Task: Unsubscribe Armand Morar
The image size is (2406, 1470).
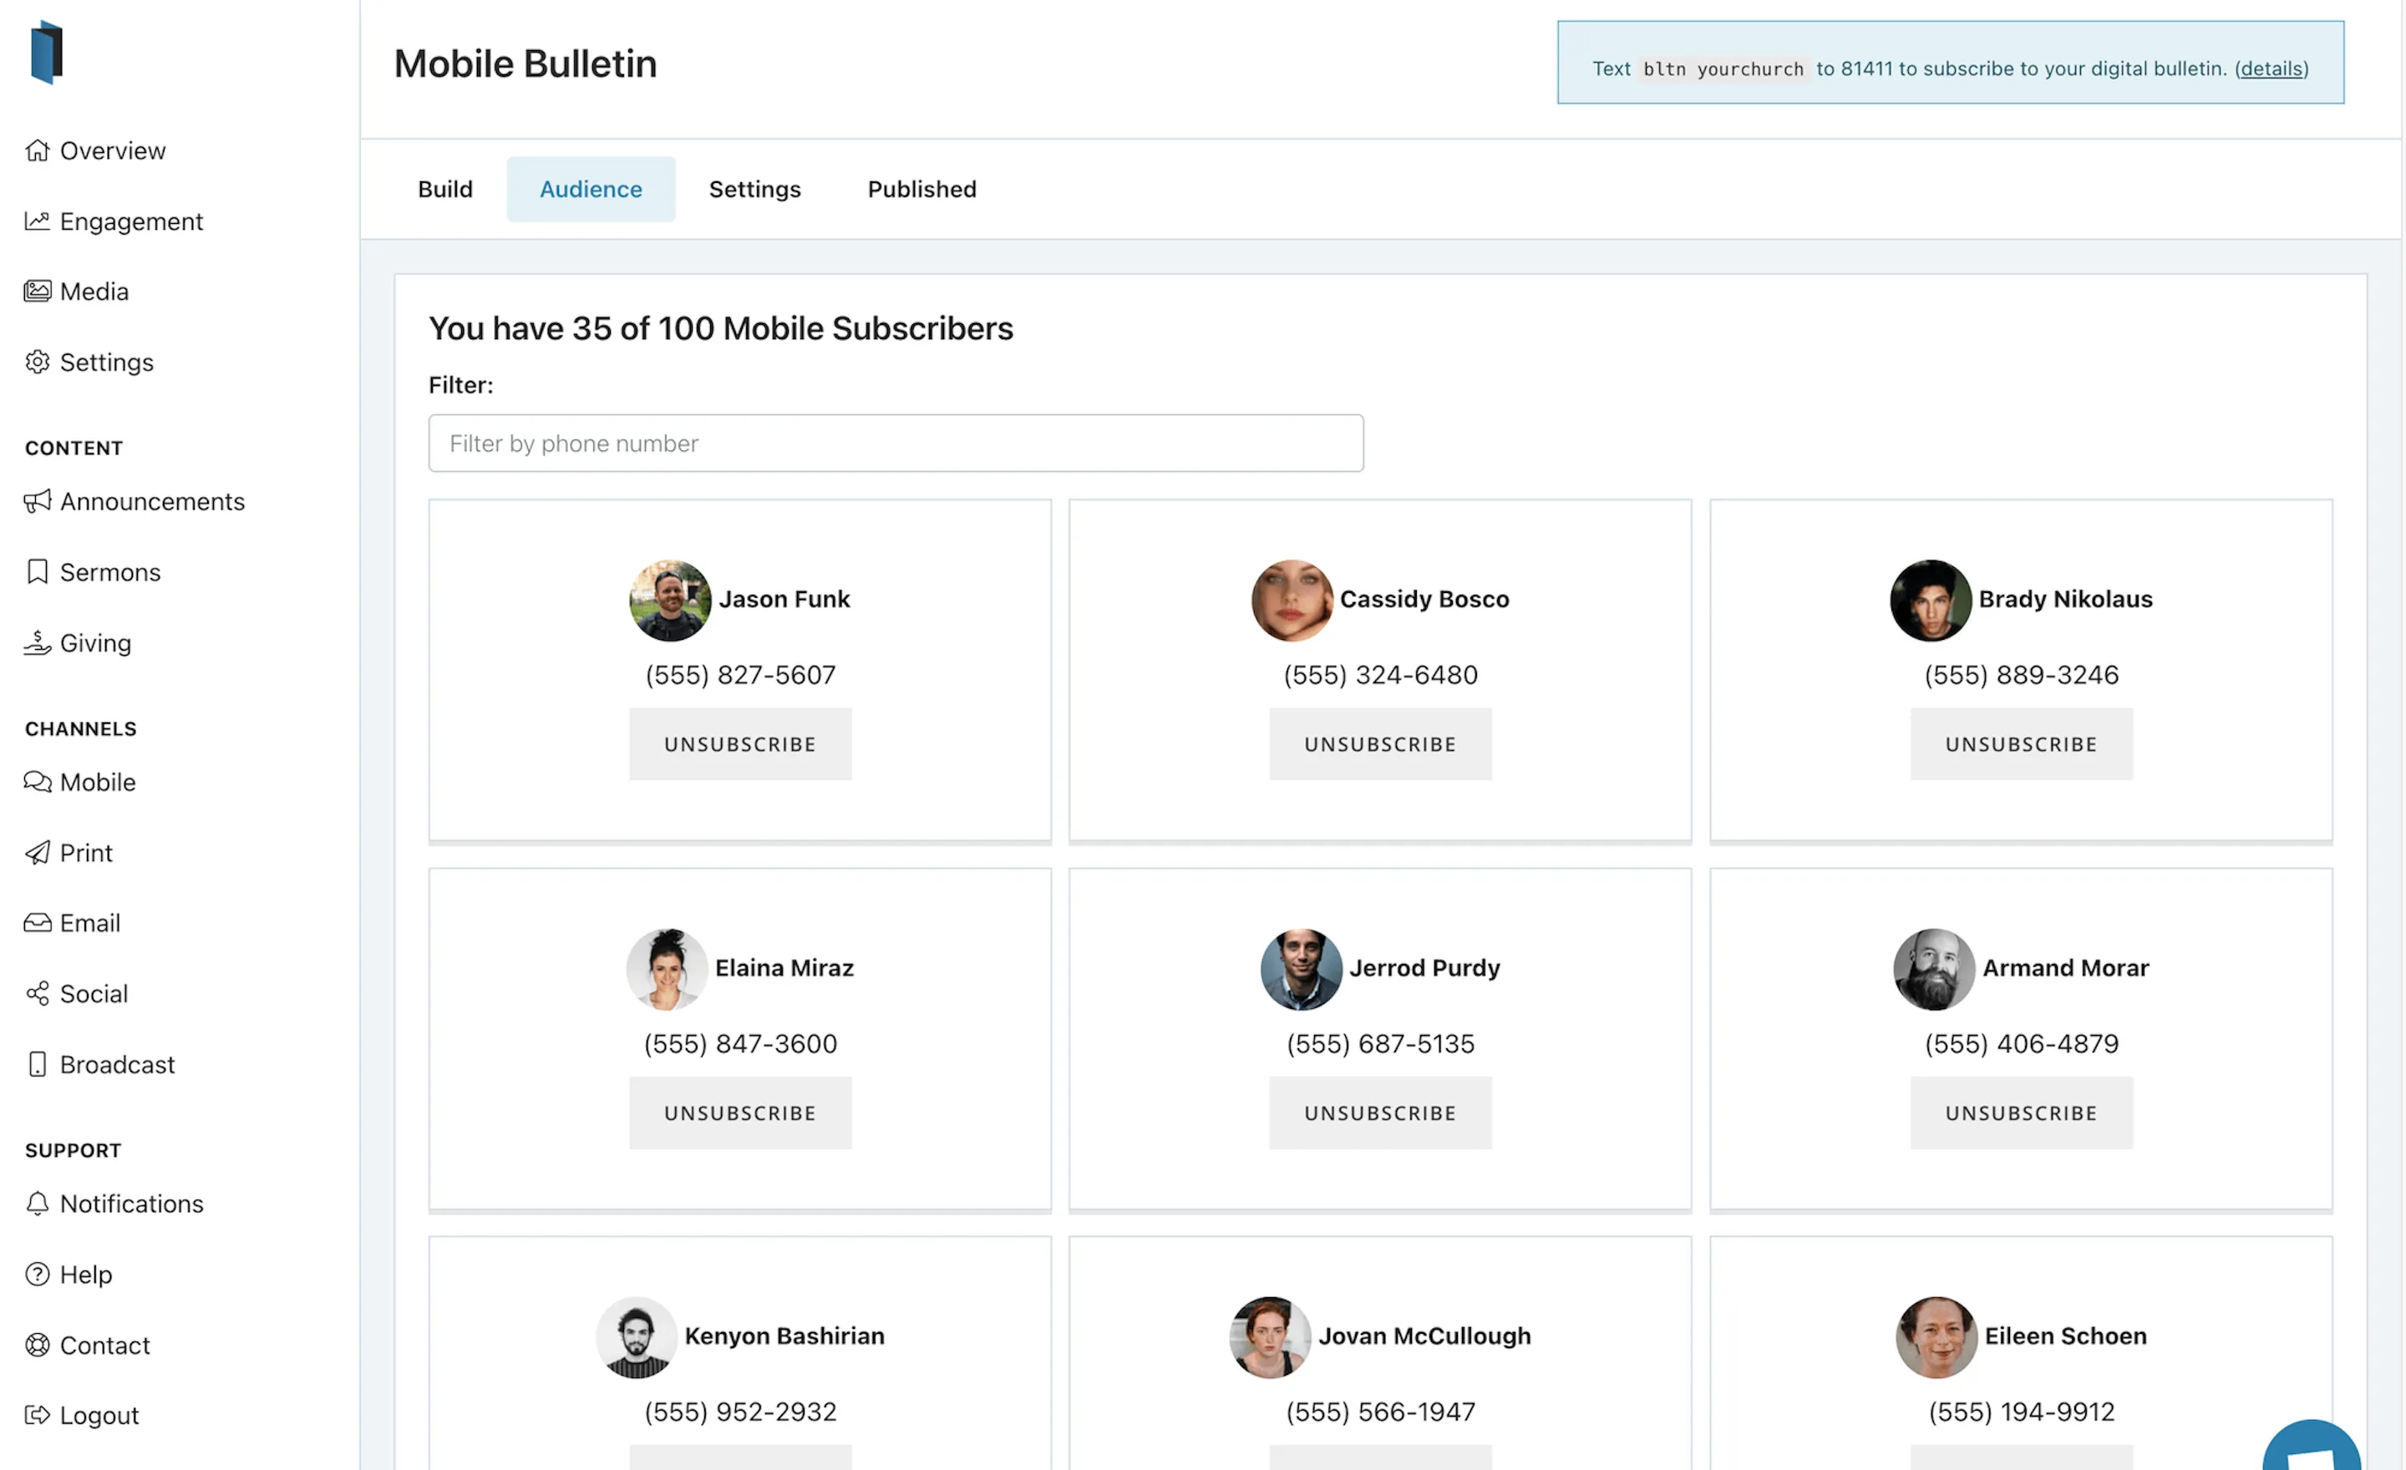Action: coord(2020,1113)
